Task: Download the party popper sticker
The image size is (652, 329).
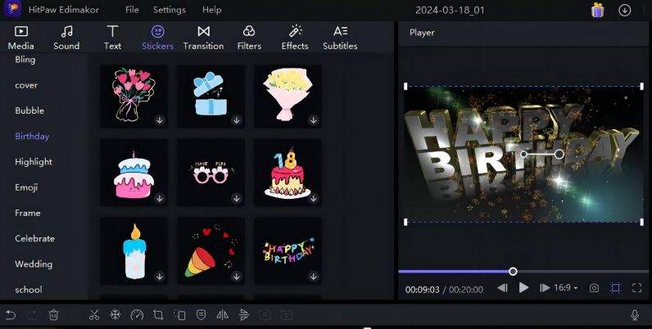Action: tap(236, 276)
